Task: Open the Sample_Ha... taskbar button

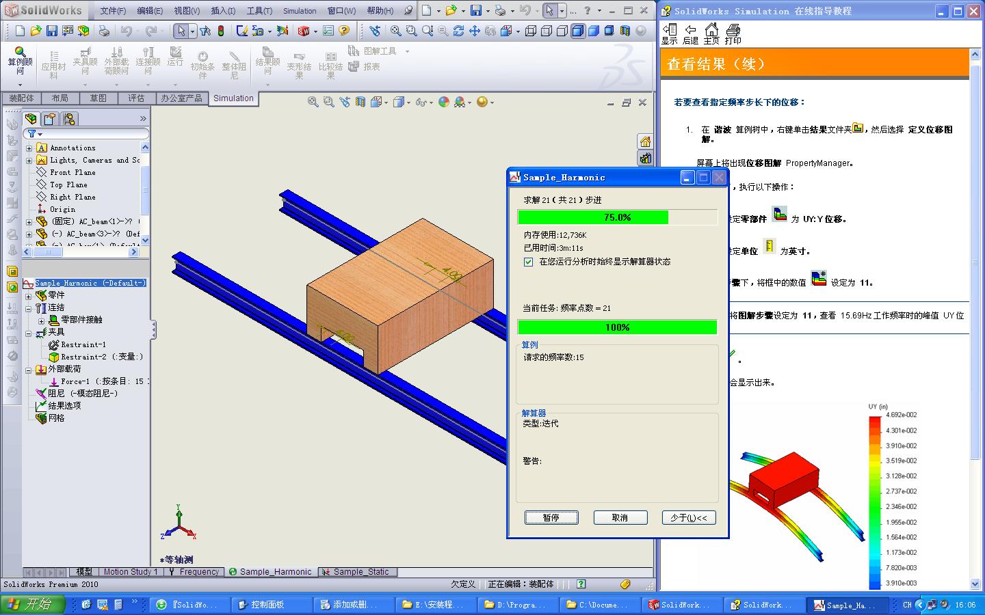Action: click(x=847, y=605)
